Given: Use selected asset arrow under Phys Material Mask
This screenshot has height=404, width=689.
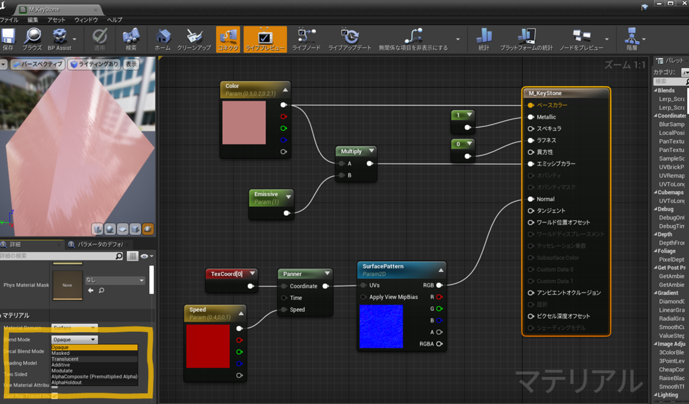Looking at the screenshot, I should (90, 290).
